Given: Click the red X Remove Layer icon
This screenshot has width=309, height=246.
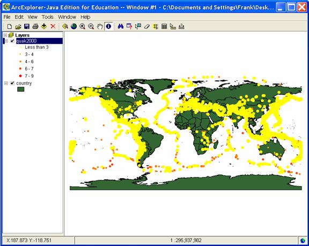Looking at the screenshot, I should 53,26.
